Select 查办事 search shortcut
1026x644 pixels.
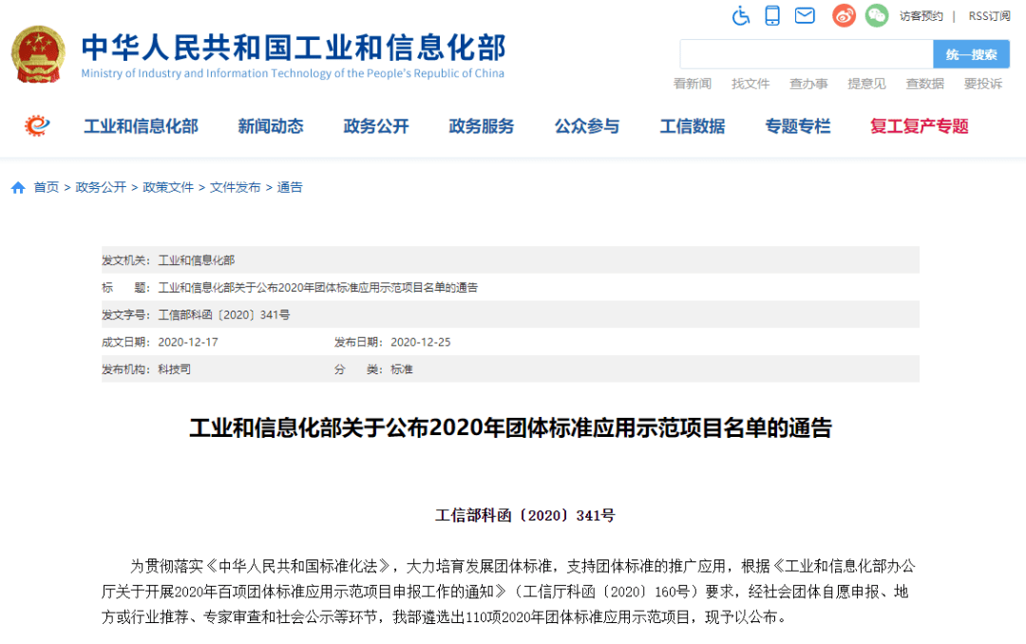(x=808, y=84)
